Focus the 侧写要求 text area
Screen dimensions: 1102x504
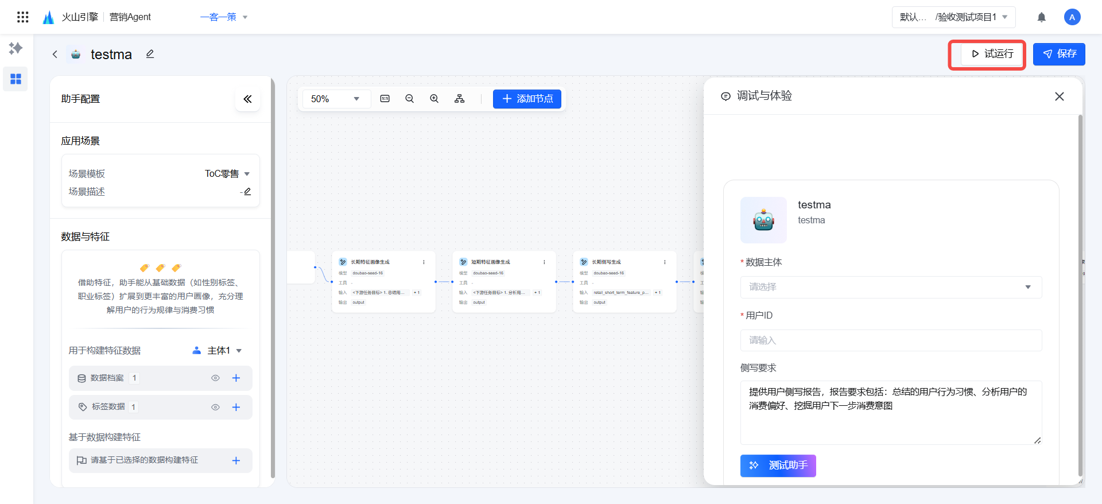tap(891, 413)
